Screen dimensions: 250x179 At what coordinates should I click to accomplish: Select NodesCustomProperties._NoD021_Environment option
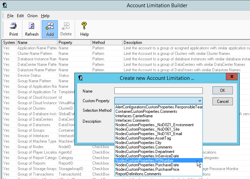pyautogui.click(x=158, y=125)
